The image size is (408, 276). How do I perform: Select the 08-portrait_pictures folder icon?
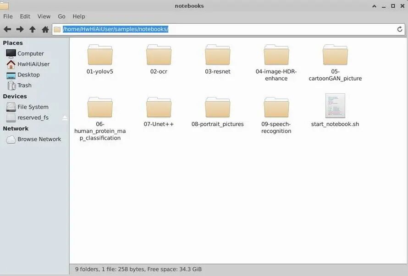[x=218, y=107]
